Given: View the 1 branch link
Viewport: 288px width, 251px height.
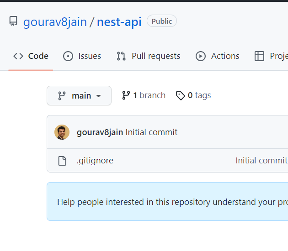Looking at the screenshot, I should click(144, 95).
